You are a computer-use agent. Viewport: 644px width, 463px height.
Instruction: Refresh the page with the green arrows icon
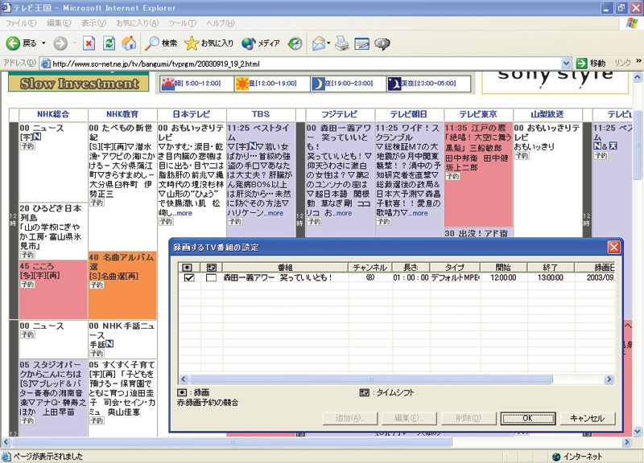click(109, 43)
